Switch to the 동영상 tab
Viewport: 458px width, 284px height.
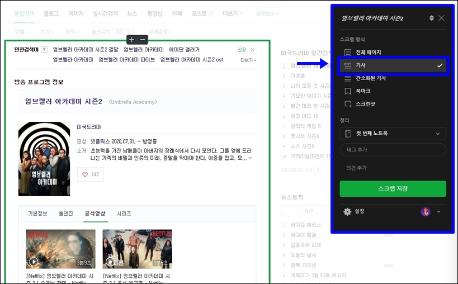[x=154, y=13]
